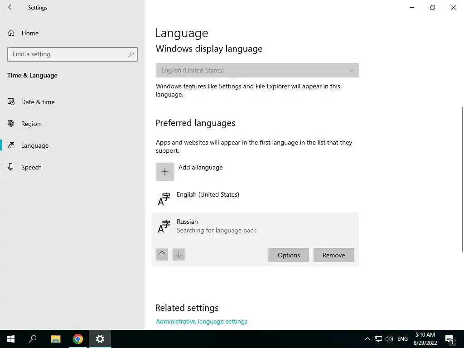464x348 pixels.
Task: Click the down arrow under Russian
Action: (x=179, y=255)
